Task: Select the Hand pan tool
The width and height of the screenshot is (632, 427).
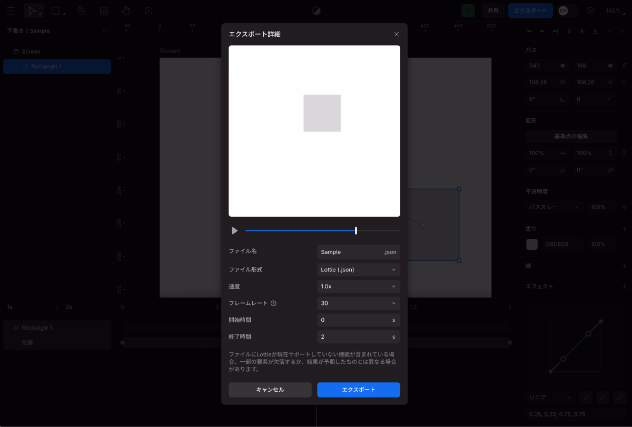Action: coord(126,11)
